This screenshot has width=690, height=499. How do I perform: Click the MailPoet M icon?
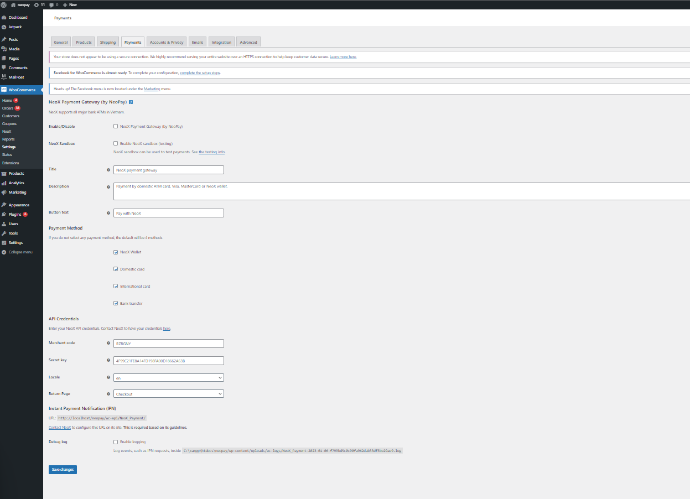point(4,77)
